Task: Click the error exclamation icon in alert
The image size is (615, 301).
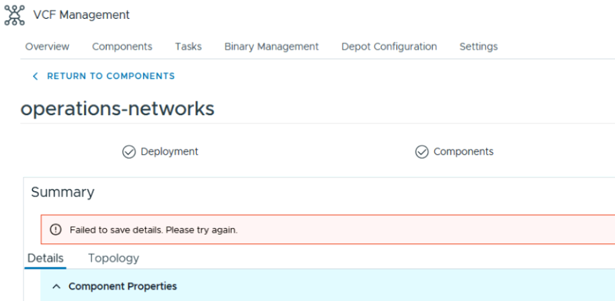Action: coord(56,230)
